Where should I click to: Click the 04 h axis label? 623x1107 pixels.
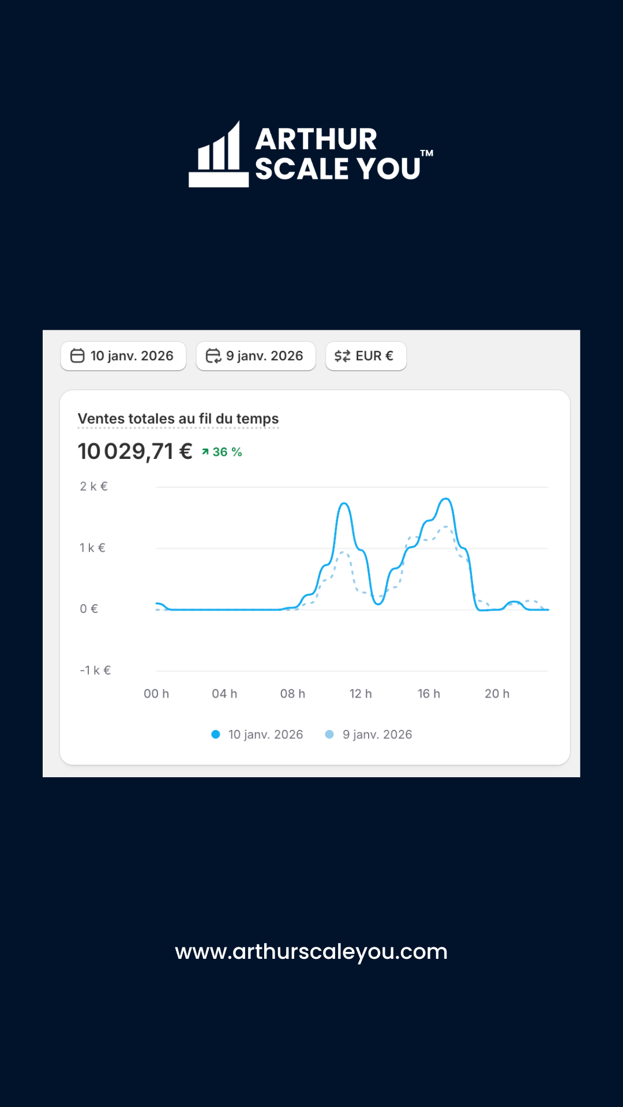pos(224,694)
